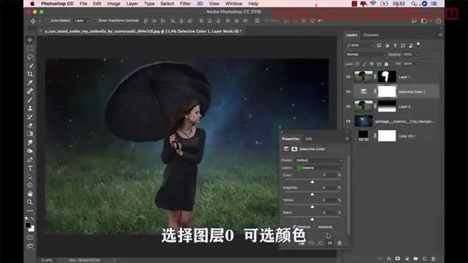This screenshot has height=263, width=468.
Task: Open the Kind filter dropdown in Layers
Action: tap(359, 45)
